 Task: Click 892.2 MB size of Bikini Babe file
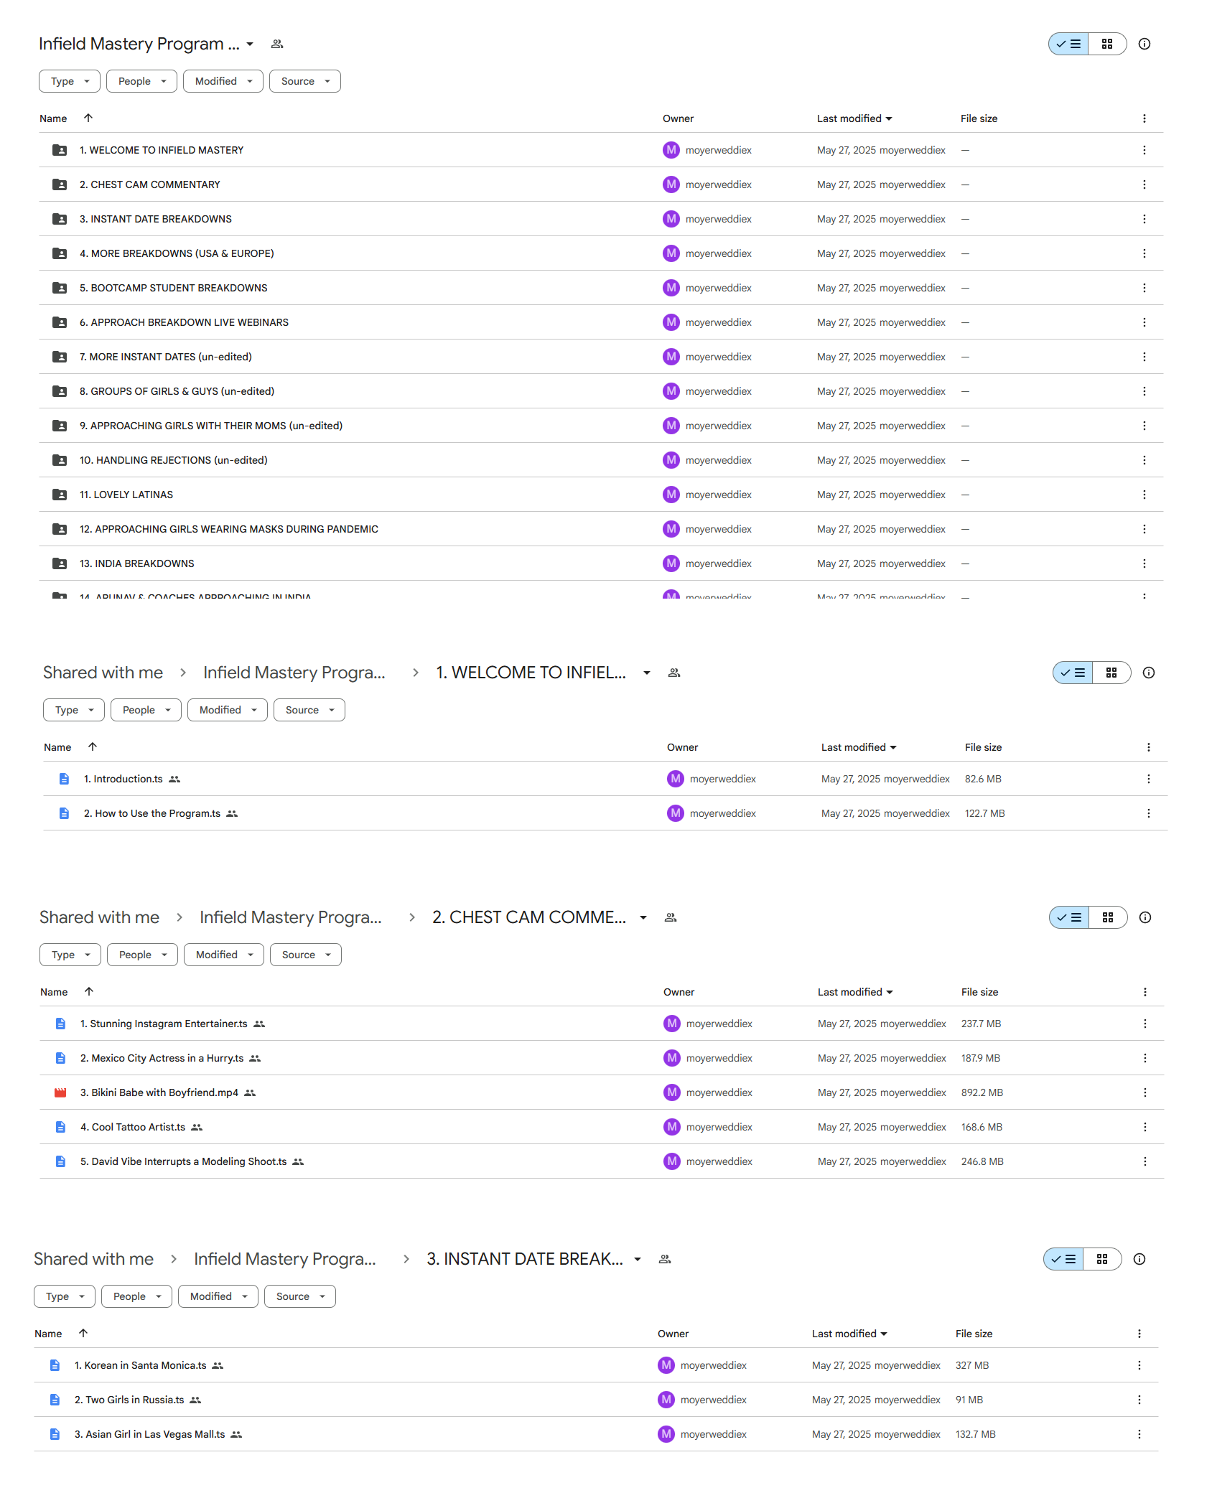[982, 1092]
